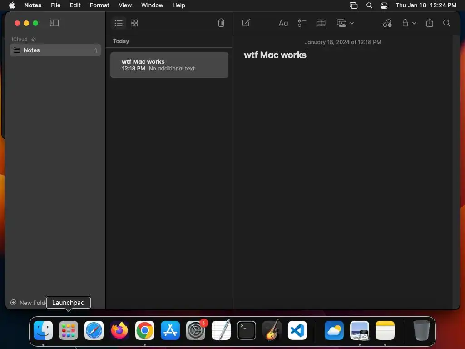The image size is (465, 349).
Task: Open the Notes application menu
Action: point(33,5)
